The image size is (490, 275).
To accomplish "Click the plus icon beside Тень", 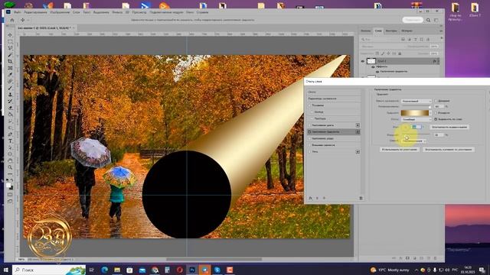I will tap(358, 152).
